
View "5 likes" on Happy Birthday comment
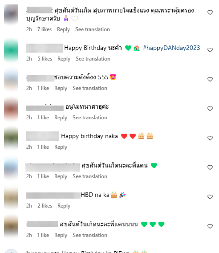(x=45, y=59)
